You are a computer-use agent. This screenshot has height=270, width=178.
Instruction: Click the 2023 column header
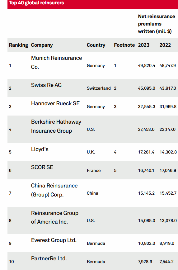point(144,45)
